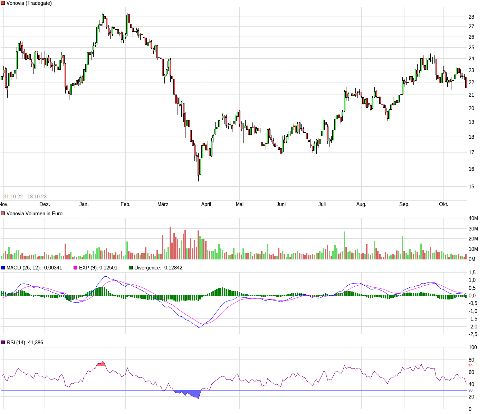Click the 40M volume axis label
Screen dimensions: 487x414
pyautogui.click(x=473, y=218)
